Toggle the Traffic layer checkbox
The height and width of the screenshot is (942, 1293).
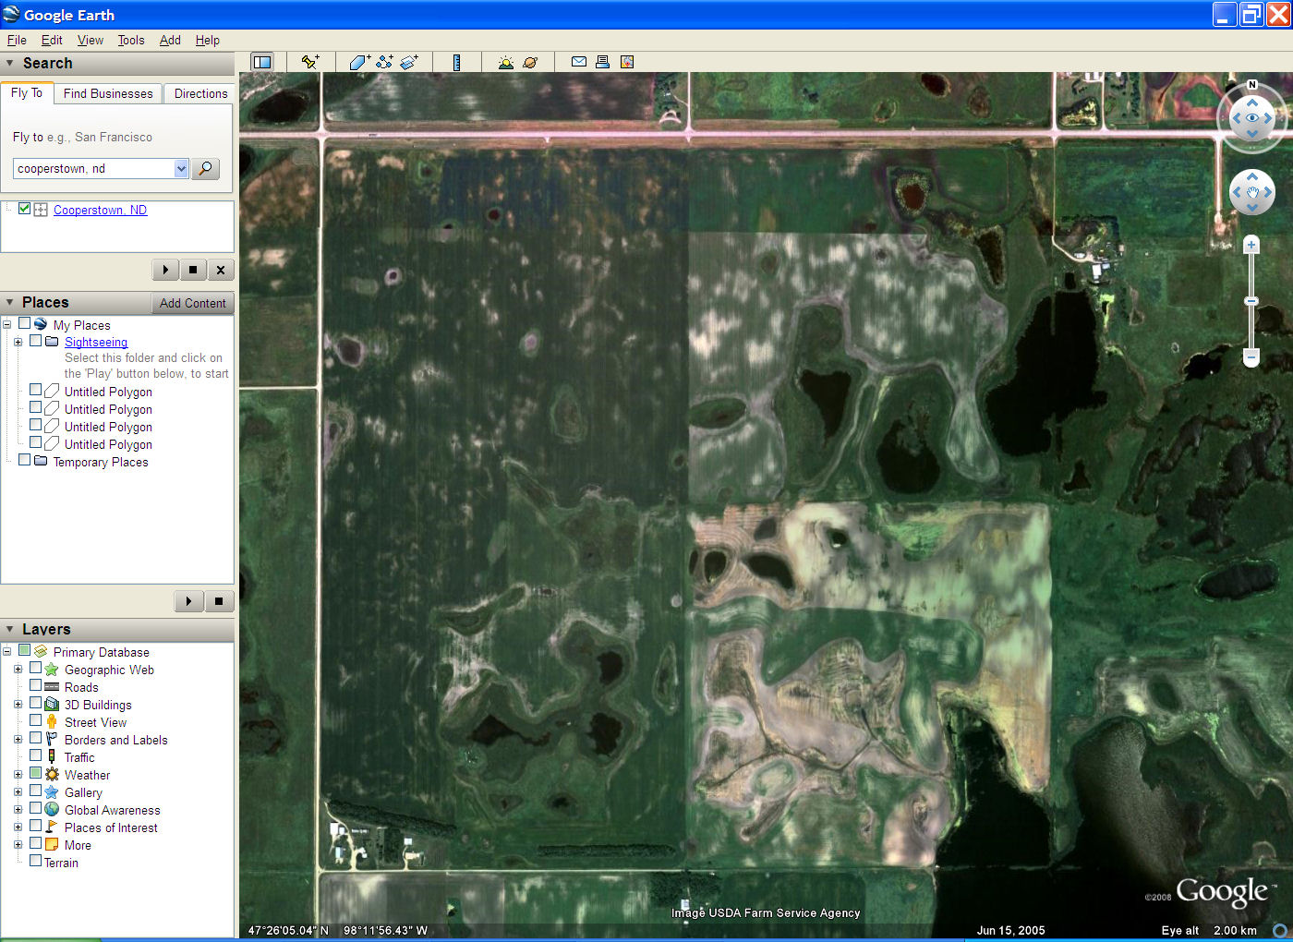tap(36, 756)
